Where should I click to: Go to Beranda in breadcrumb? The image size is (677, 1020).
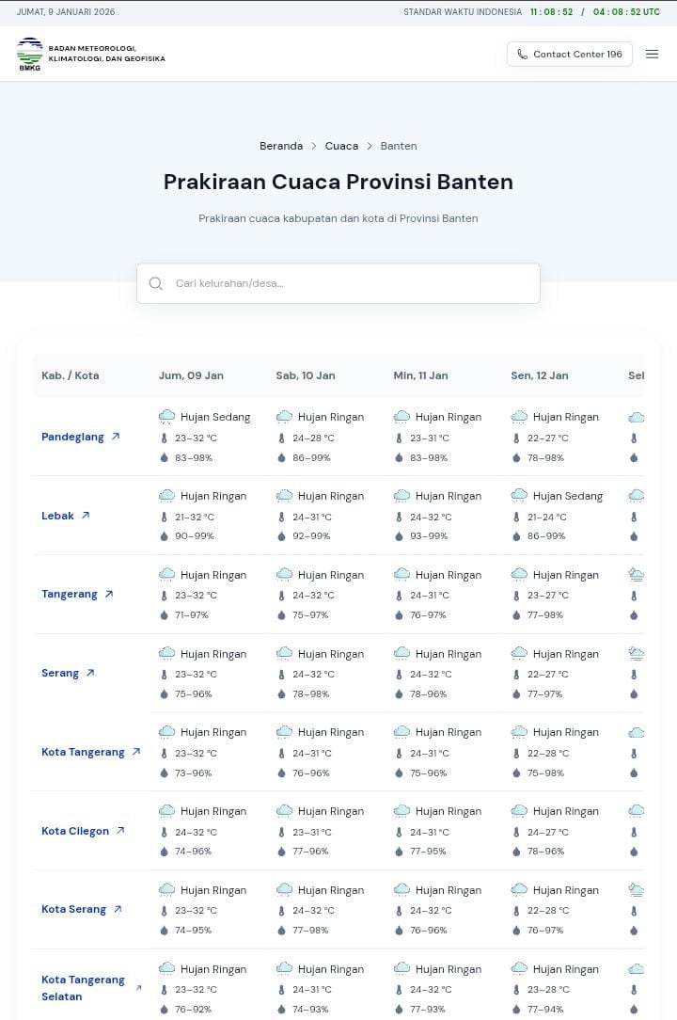pyautogui.click(x=281, y=146)
